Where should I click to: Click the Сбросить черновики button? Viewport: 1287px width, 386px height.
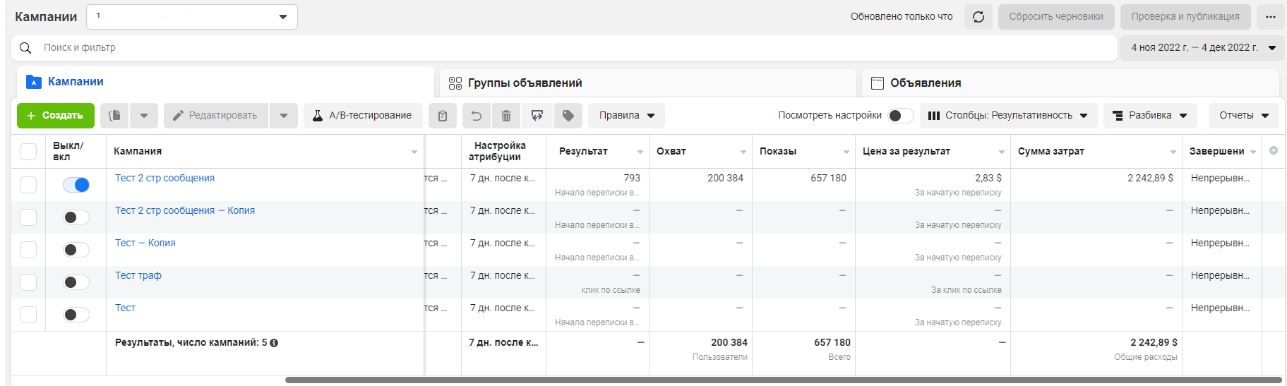(x=1056, y=17)
